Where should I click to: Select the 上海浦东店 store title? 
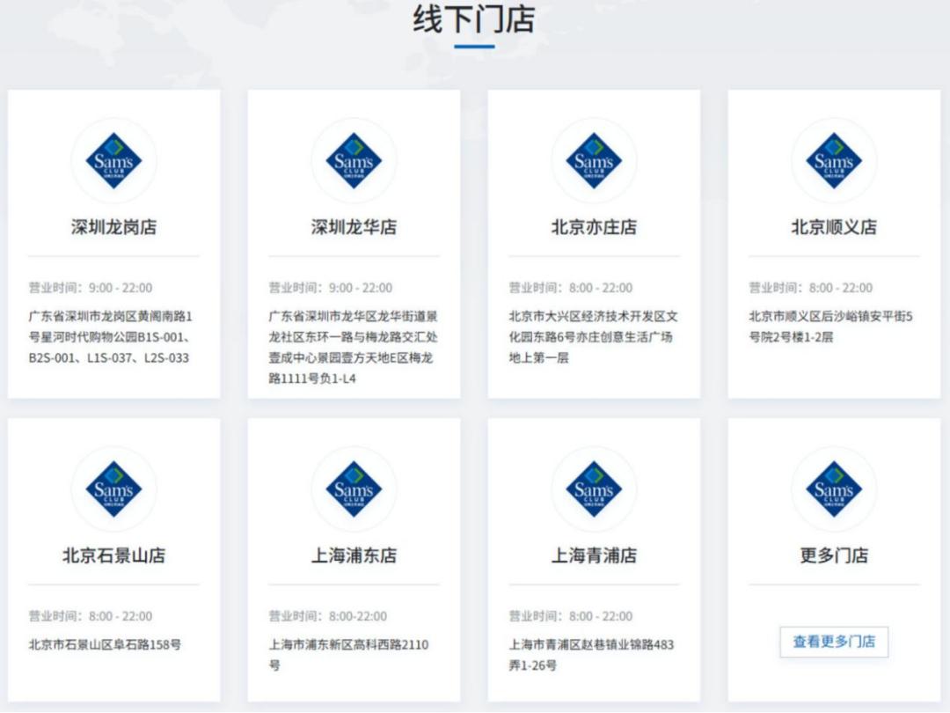(354, 556)
